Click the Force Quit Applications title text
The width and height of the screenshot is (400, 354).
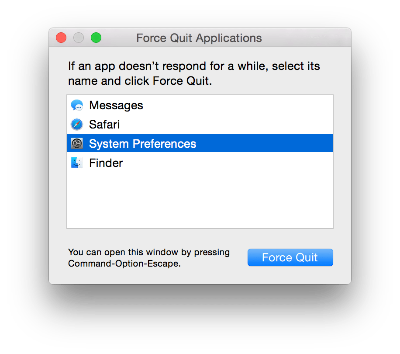click(x=199, y=38)
